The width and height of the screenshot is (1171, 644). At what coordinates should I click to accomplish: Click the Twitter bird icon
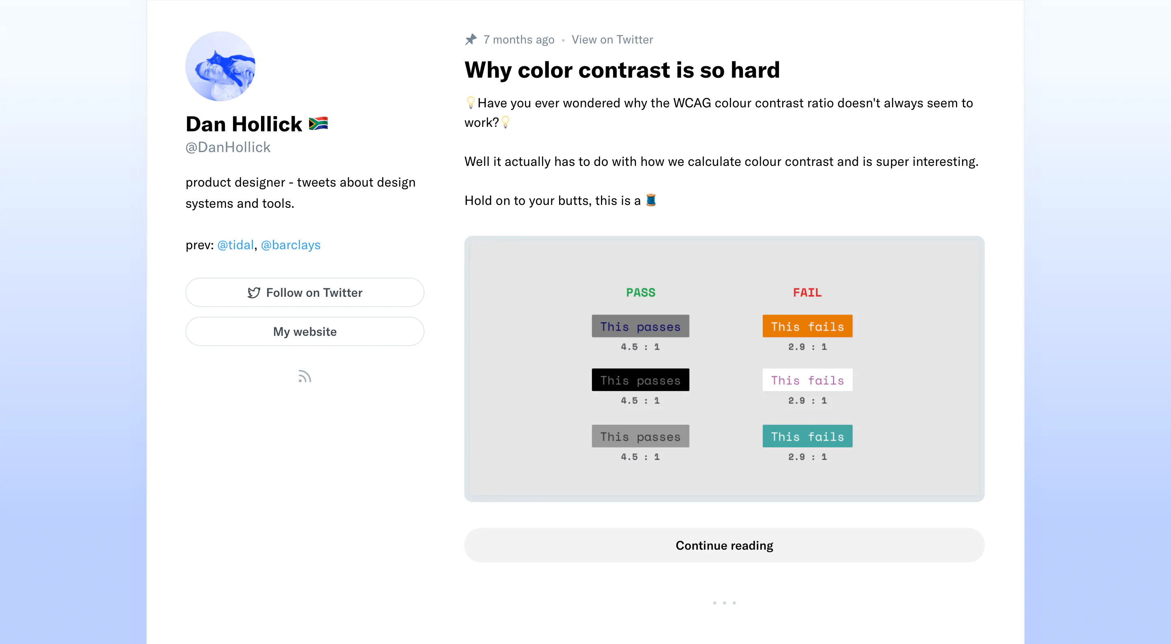click(x=254, y=293)
